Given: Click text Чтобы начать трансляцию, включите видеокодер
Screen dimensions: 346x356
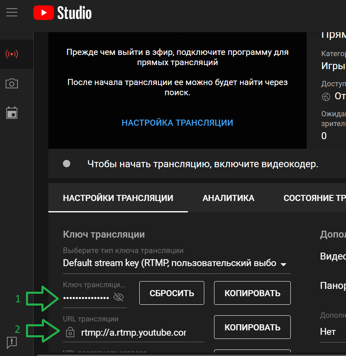Looking at the screenshot, I should tap(203, 164).
